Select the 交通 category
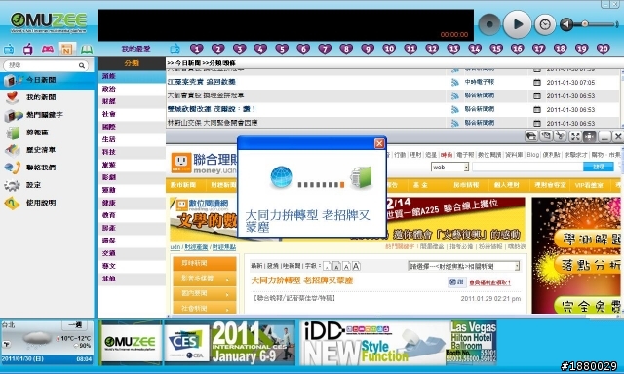The image size is (624, 374). [x=132, y=253]
